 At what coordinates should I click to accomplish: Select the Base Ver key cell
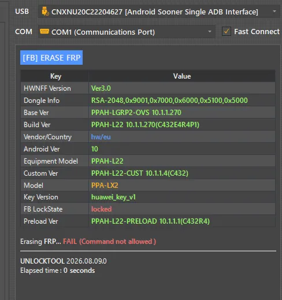click(55, 113)
